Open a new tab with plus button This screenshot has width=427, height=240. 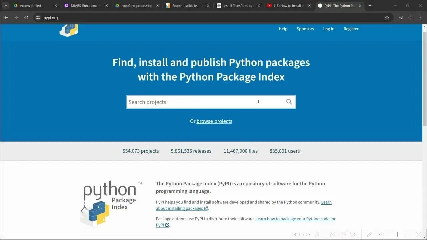[370, 6]
